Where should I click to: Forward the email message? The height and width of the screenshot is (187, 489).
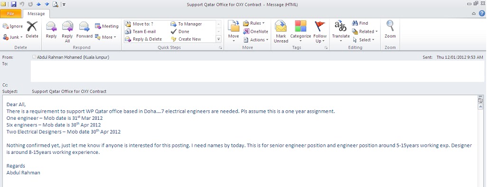point(84,30)
